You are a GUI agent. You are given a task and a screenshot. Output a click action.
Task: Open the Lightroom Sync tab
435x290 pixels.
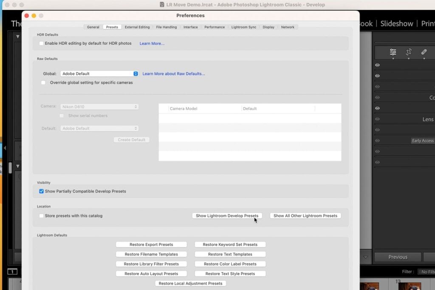click(x=244, y=27)
